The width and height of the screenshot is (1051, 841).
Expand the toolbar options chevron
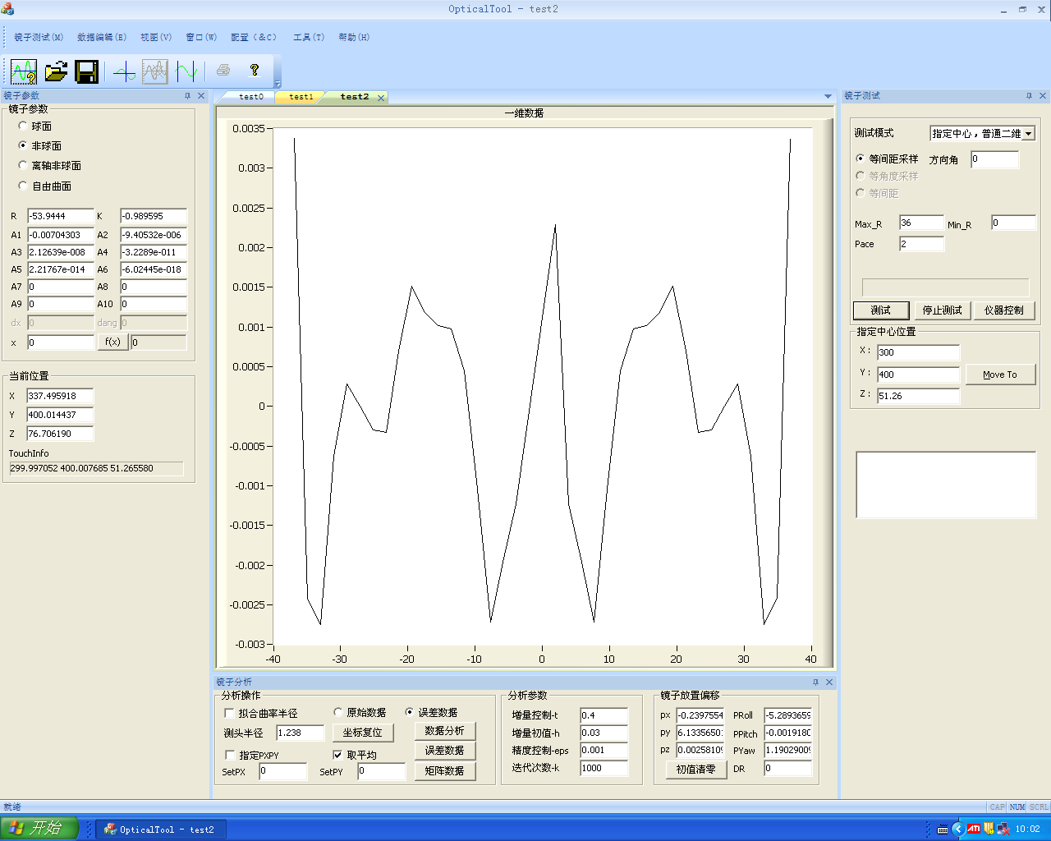[x=277, y=84]
